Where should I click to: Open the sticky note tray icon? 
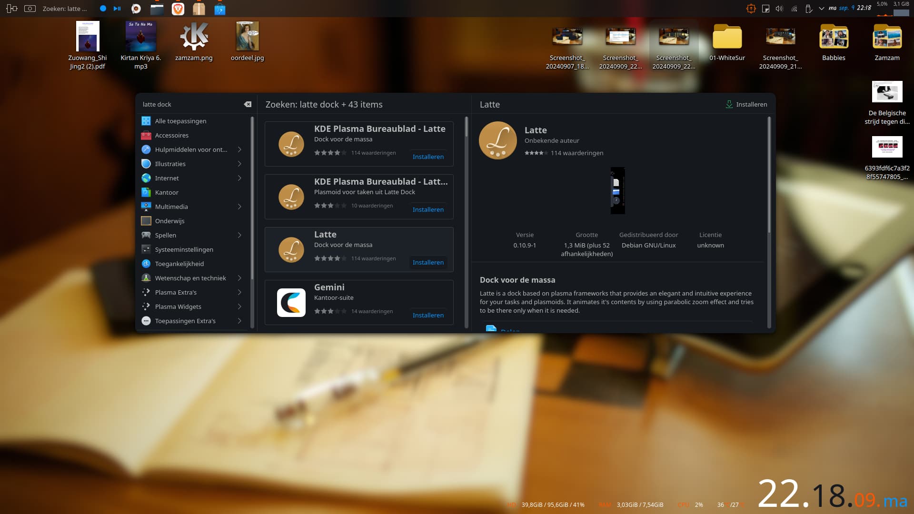coord(765,9)
